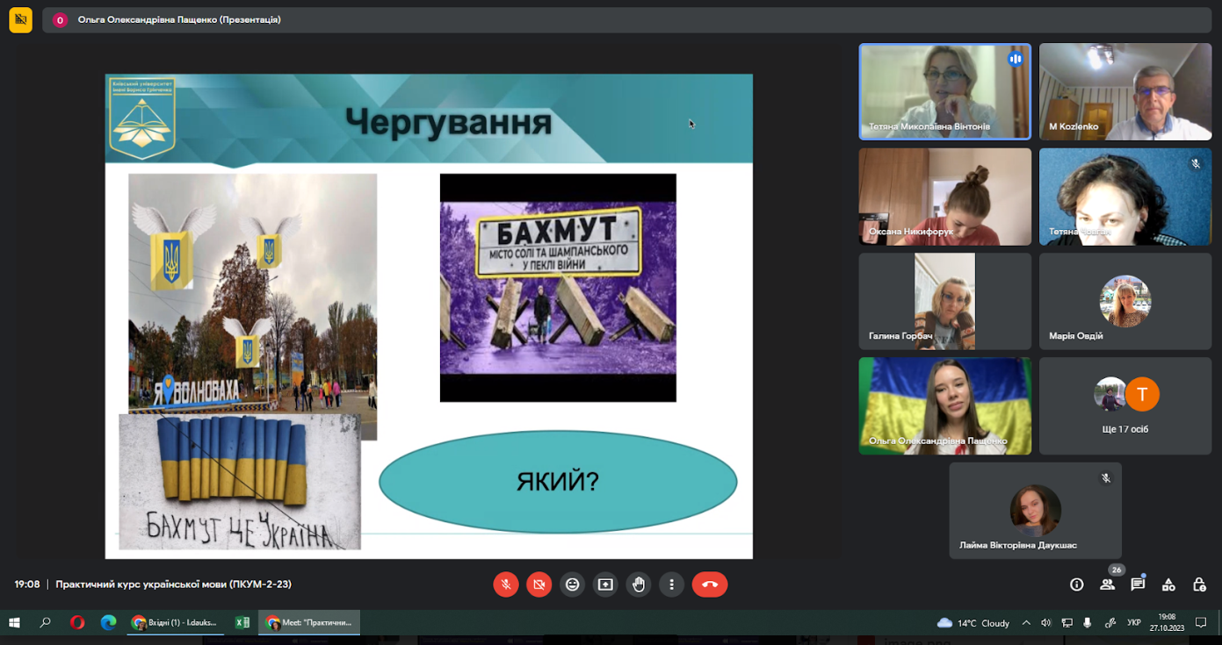1222x645 pixels.
Task: Open the meeting details info icon
Action: [x=1076, y=584]
